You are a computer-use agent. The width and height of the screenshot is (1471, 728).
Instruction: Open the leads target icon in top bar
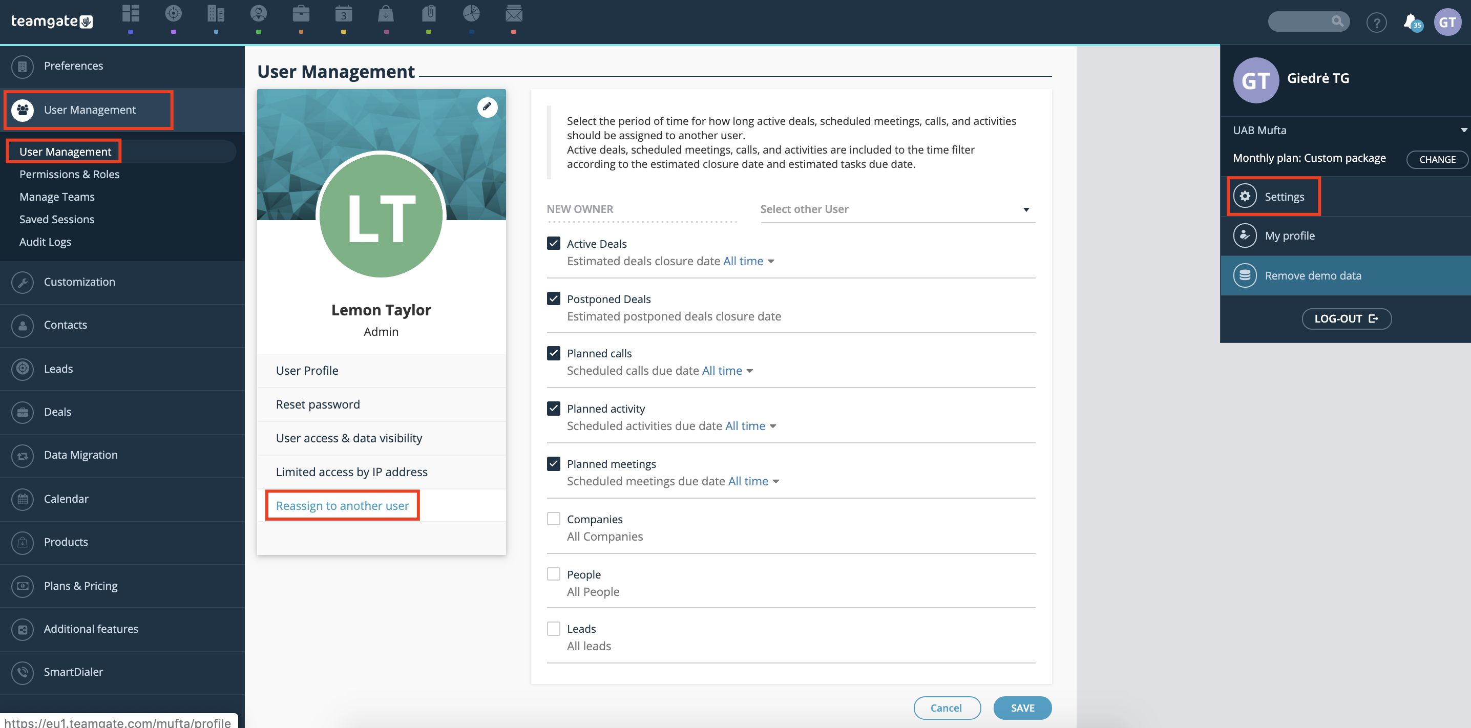173,14
